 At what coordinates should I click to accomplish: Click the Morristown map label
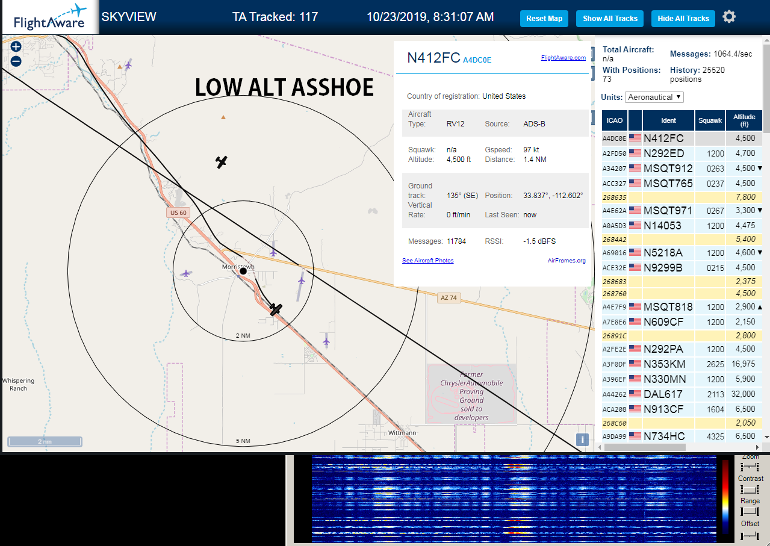tap(238, 267)
